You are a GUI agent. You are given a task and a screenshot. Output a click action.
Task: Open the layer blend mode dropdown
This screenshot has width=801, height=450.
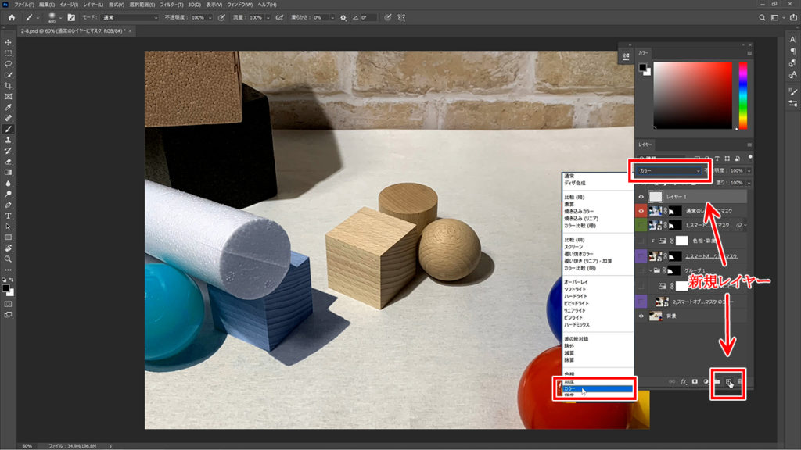(670, 170)
